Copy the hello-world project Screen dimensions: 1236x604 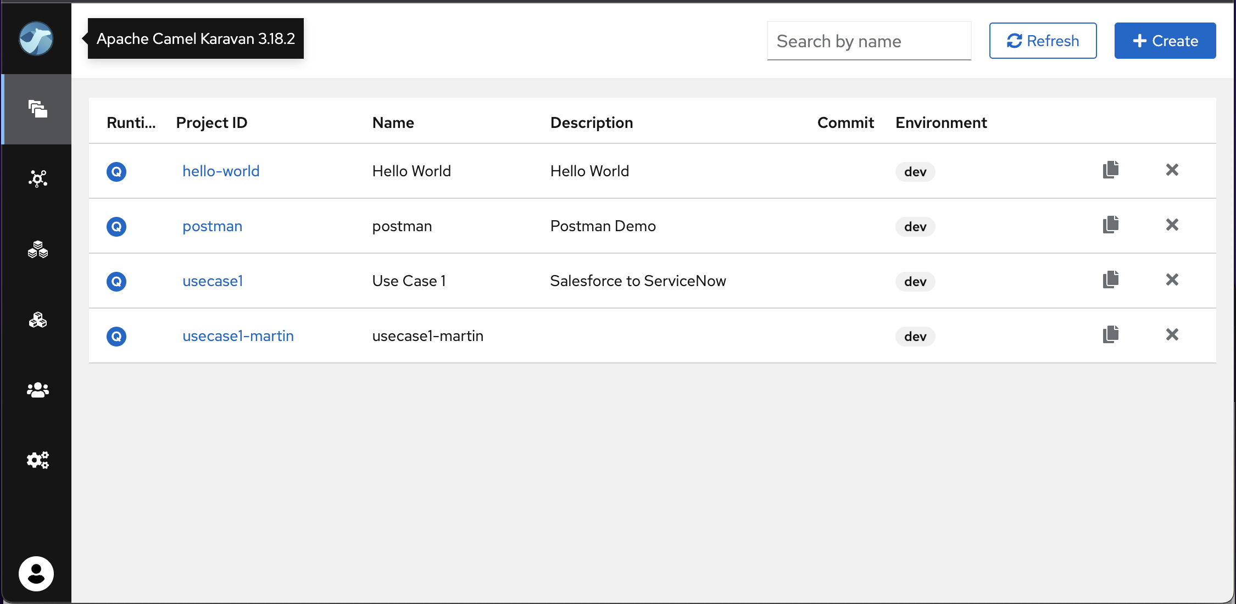pyautogui.click(x=1110, y=170)
